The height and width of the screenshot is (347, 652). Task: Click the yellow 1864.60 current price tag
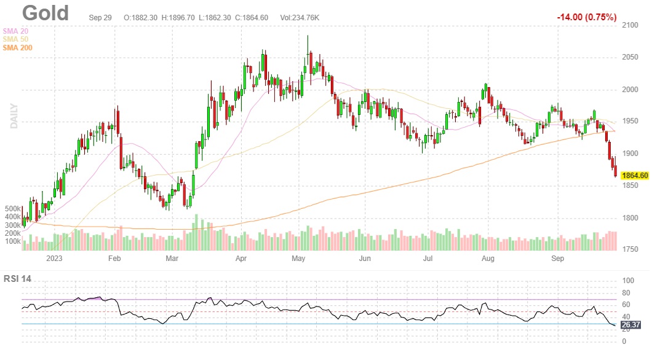coord(635,176)
